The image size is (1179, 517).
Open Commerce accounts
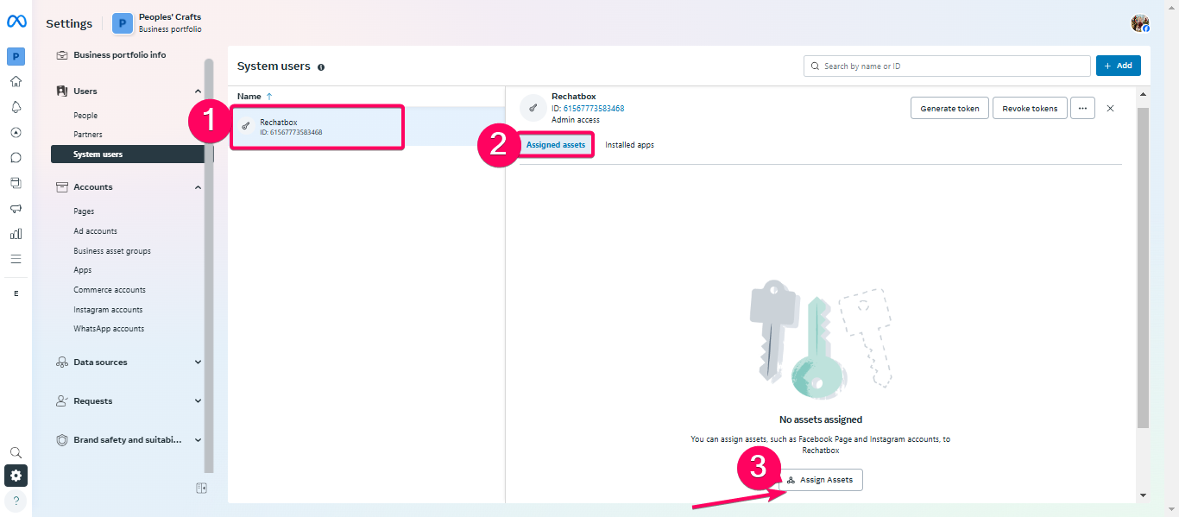pos(110,290)
